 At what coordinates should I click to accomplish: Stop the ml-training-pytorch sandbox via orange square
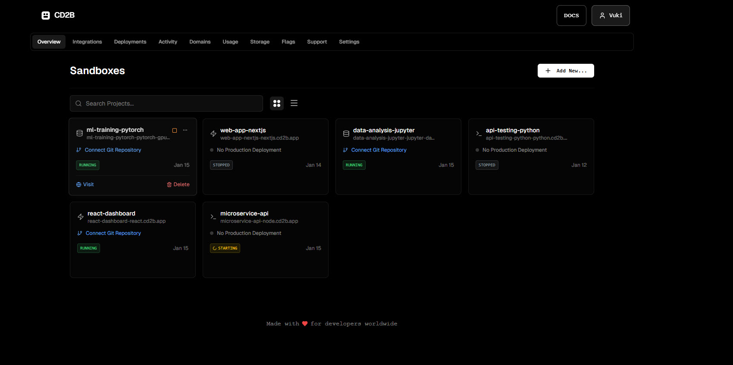pos(175,131)
